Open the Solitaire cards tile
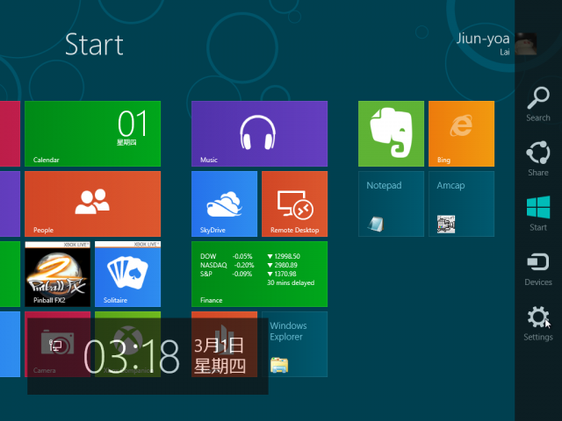562x421 pixels. point(127,274)
